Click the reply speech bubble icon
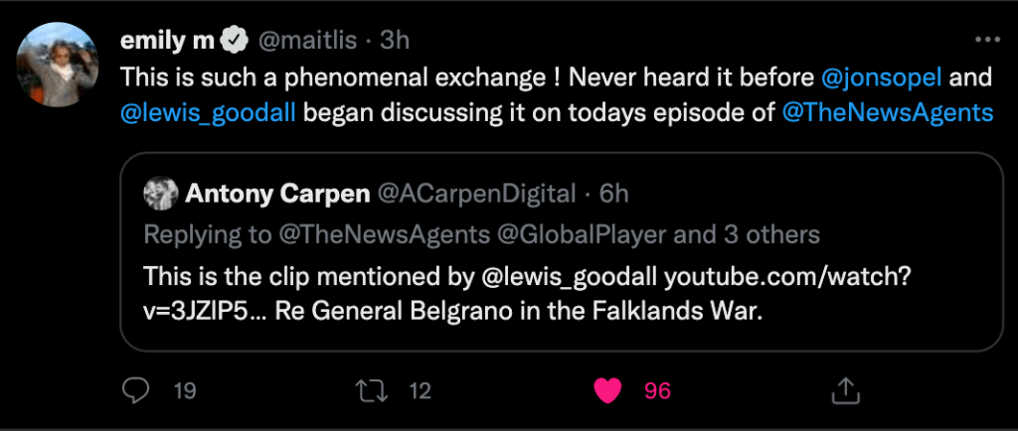The height and width of the screenshot is (431, 1018). click(135, 390)
